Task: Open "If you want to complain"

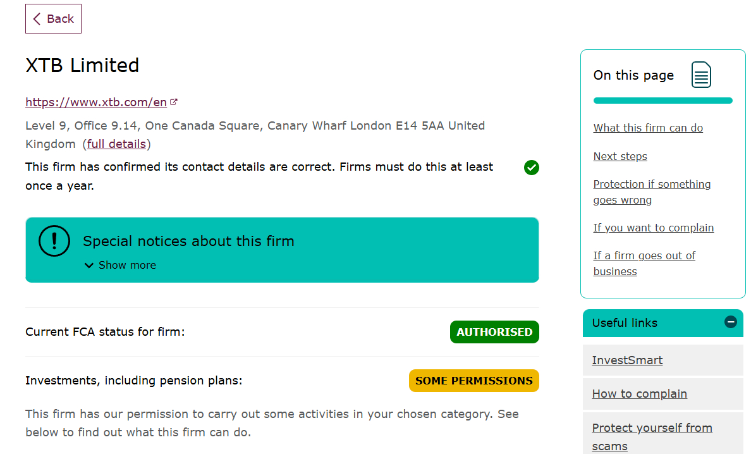Action: coord(654,228)
